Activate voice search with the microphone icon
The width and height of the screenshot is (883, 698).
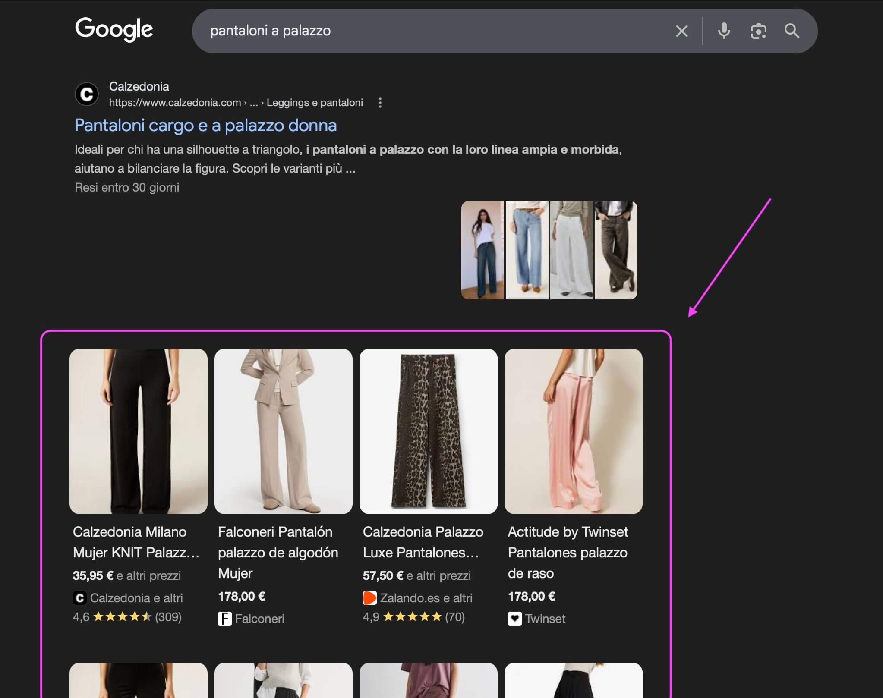click(x=724, y=31)
